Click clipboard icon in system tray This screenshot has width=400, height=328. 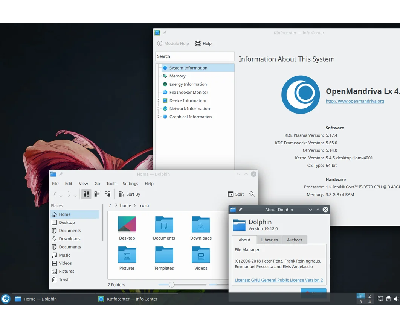[x=389, y=299]
